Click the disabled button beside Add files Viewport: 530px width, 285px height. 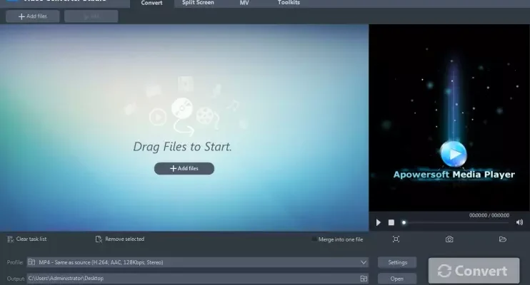[91, 16]
